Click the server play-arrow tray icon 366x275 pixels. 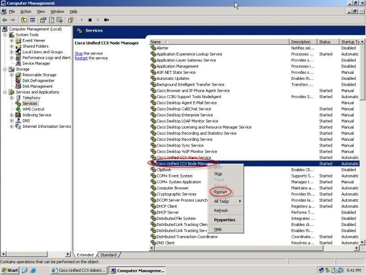(334, 270)
